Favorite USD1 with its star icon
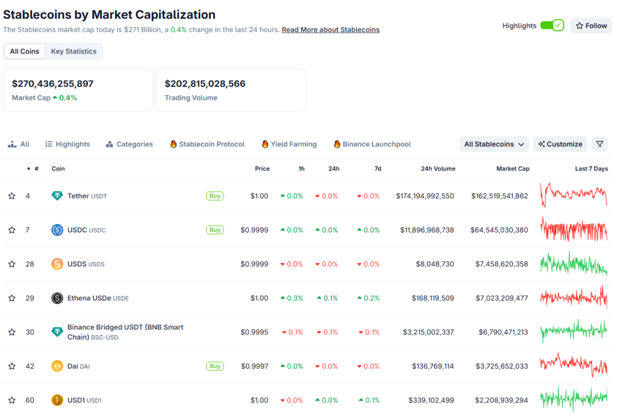Viewport: 617px width, 415px height. 12,400
